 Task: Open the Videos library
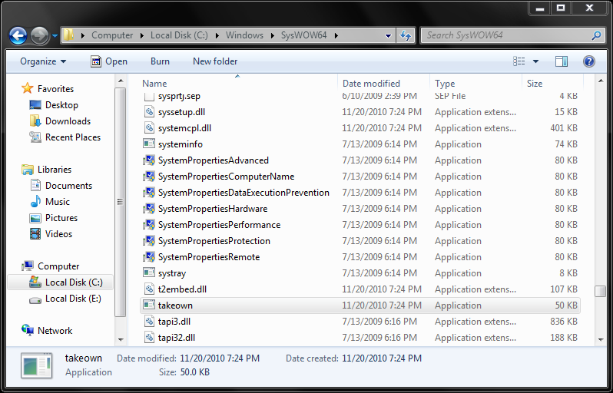(x=58, y=233)
